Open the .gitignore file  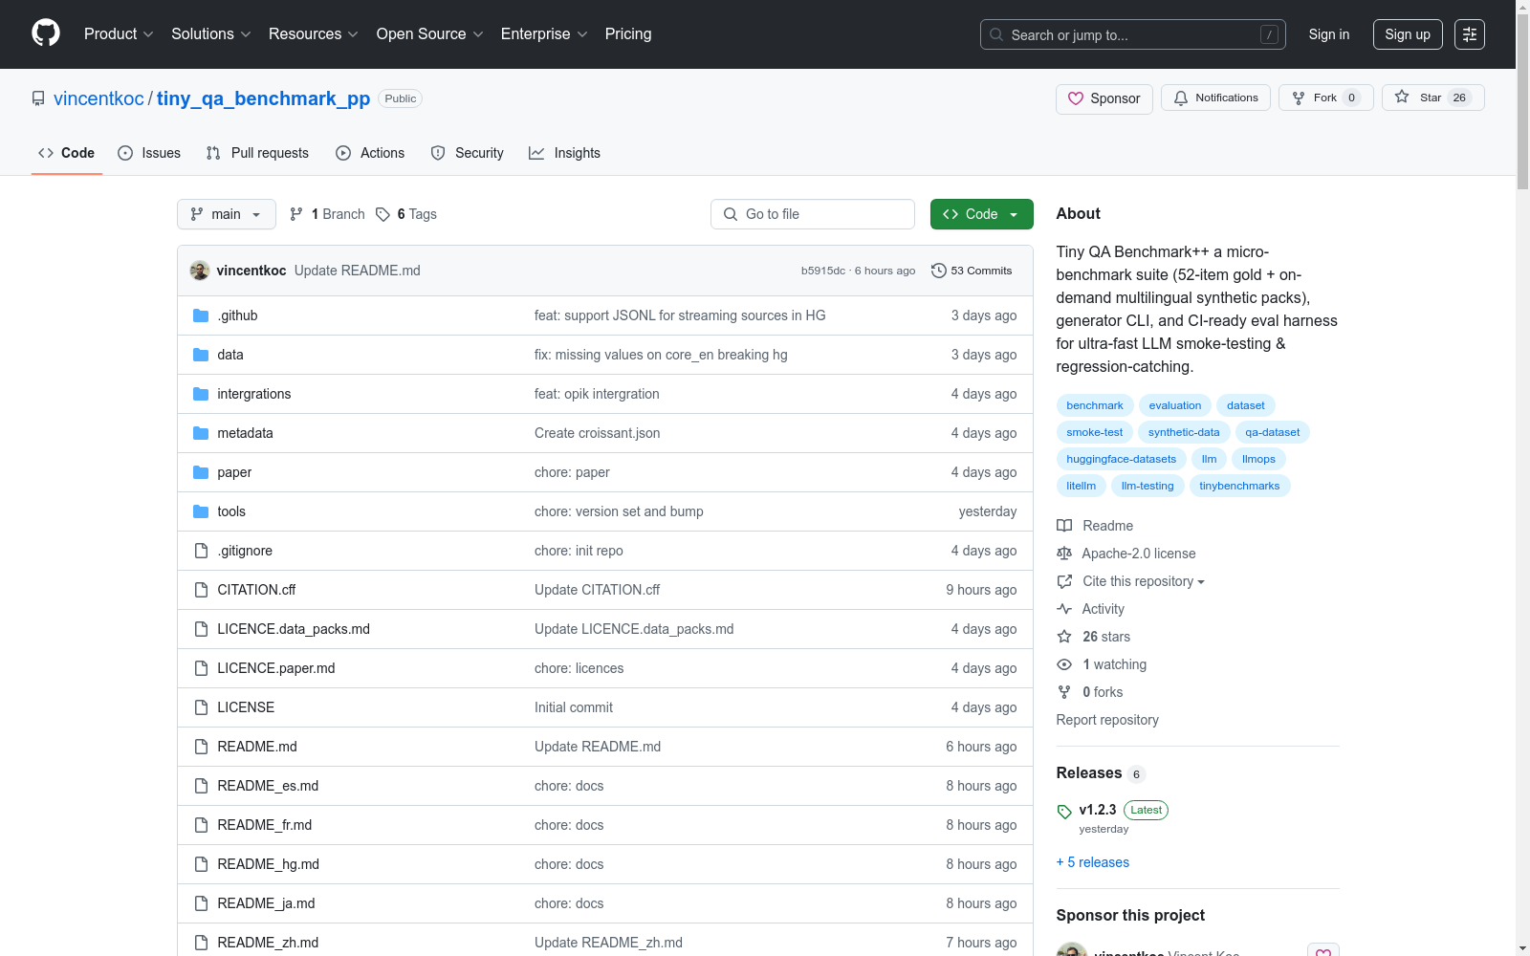[x=245, y=551]
